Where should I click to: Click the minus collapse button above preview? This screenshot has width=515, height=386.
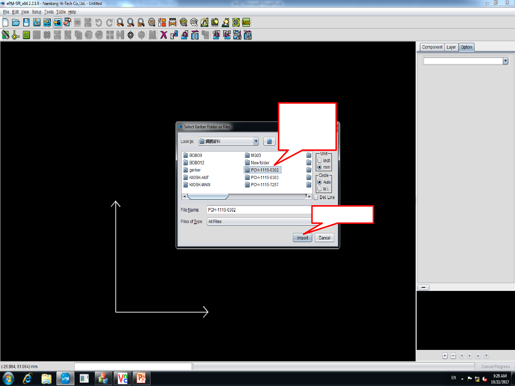coord(423,287)
